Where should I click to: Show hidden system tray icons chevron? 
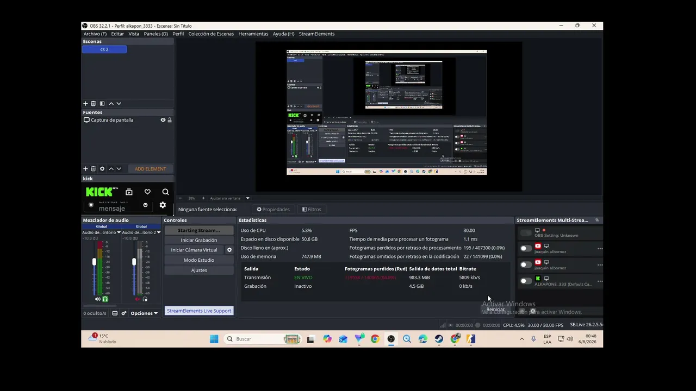coord(522,339)
